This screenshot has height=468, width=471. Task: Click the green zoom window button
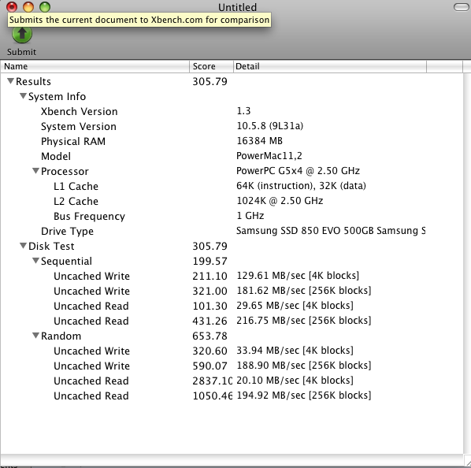(x=45, y=6)
